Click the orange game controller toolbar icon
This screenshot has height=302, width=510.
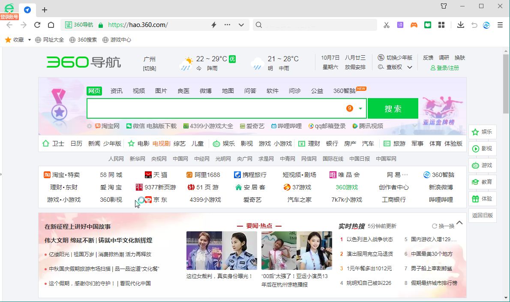point(414,25)
